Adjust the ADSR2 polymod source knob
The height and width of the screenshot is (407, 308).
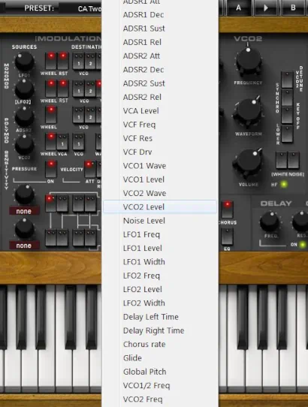(24, 117)
